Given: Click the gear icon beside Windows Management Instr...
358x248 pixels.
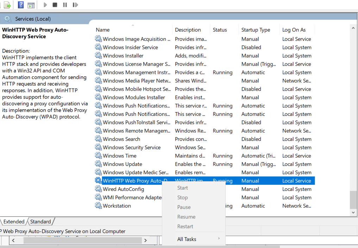Looking at the screenshot, I should point(99,72).
